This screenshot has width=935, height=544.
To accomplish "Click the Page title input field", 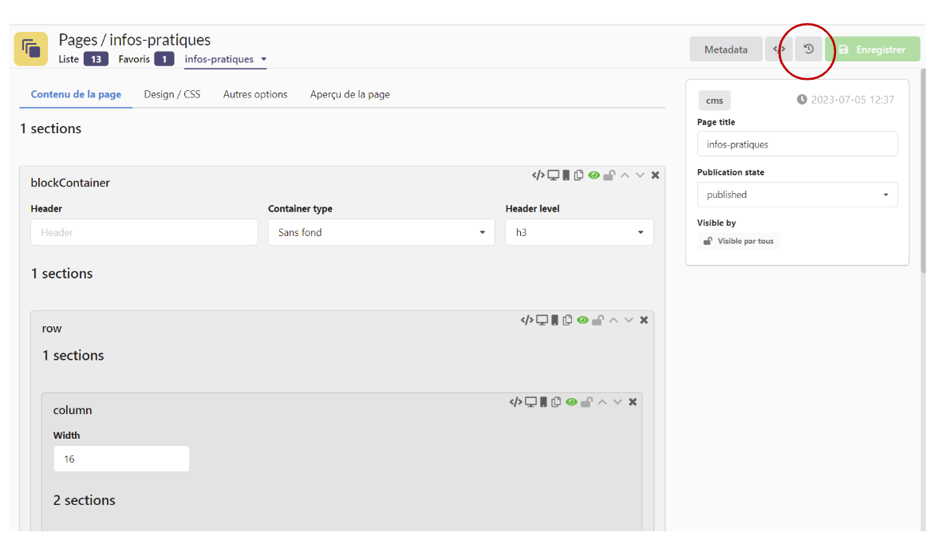I will (797, 144).
